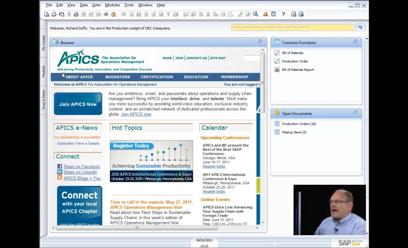408x248 pixels.
Task: Click the Connect with local chapter banner
Action: [80, 206]
